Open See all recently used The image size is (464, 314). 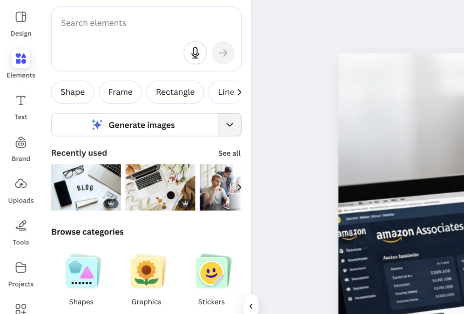[229, 153]
